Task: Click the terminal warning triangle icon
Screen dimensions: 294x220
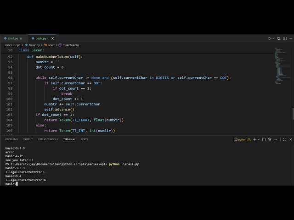Action: click(249, 139)
